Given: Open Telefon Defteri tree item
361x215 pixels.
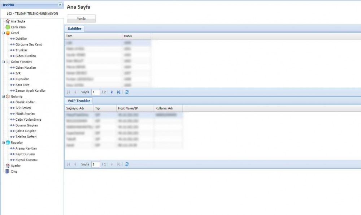Looking at the screenshot, I should tap(26, 137).
